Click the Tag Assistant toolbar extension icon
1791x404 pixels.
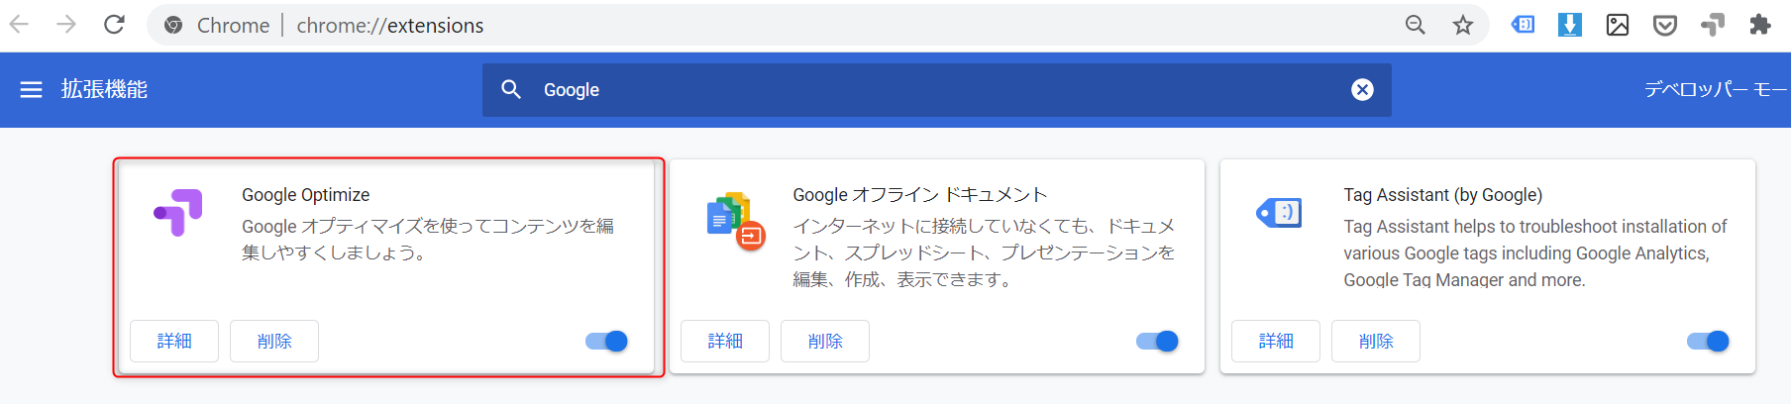1523,25
